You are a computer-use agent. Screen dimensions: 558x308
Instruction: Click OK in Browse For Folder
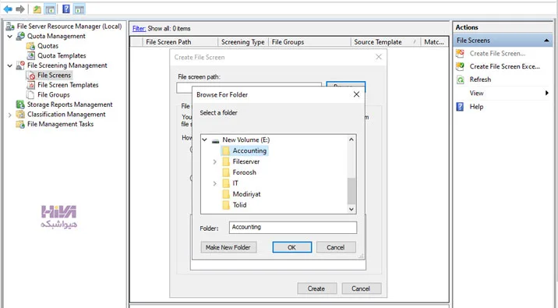click(x=291, y=247)
